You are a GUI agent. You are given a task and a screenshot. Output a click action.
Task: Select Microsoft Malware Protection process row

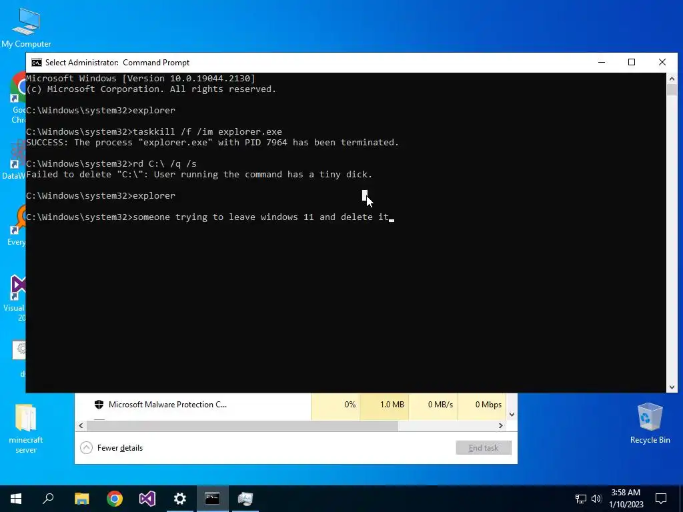291,405
